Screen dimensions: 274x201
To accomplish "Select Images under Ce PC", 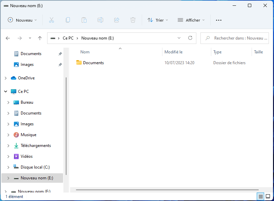I will 27,124.
